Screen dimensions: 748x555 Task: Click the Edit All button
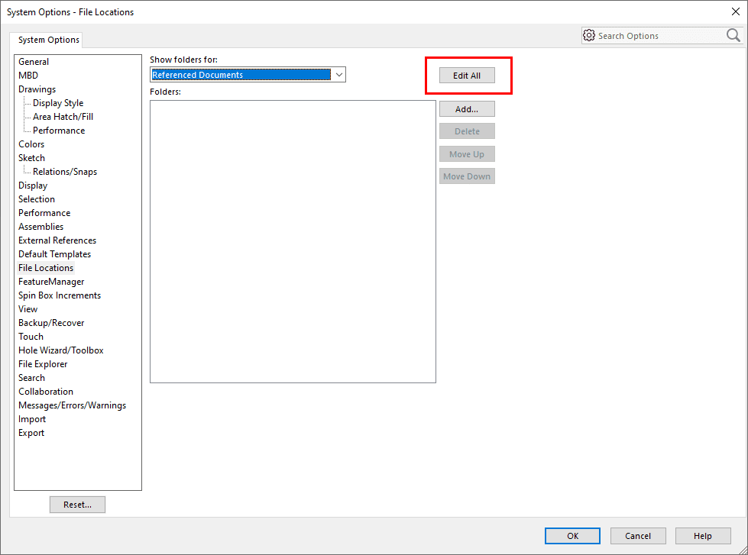467,76
